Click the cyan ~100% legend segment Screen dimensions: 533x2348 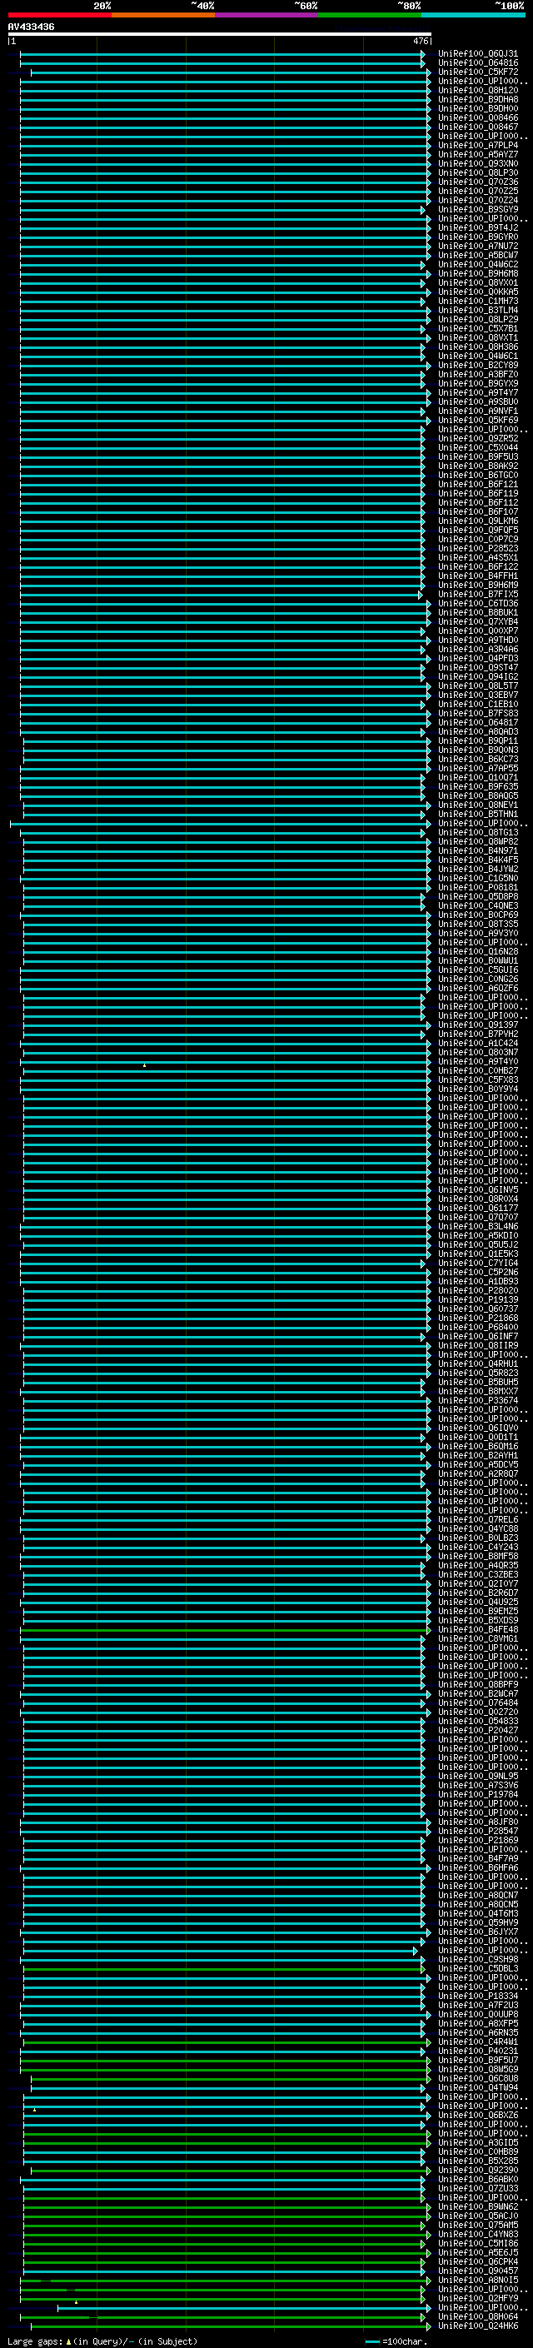(x=472, y=16)
